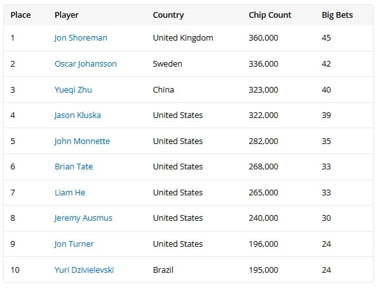Open the Jon Turner link

tap(74, 244)
